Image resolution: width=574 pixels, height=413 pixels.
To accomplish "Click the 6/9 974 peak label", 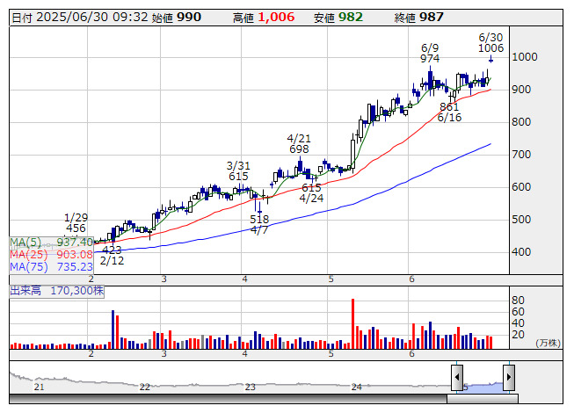I will click(x=430, y=53).
